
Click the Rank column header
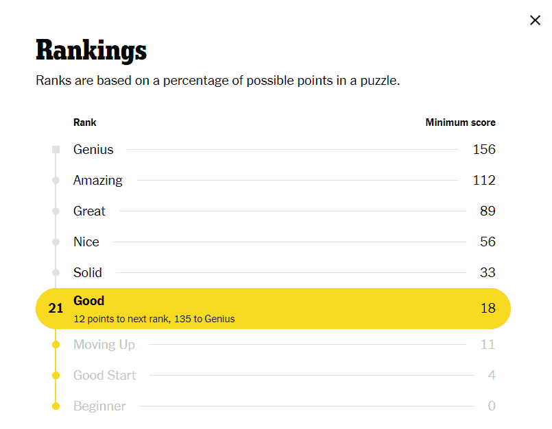click(x=85, y=123)
